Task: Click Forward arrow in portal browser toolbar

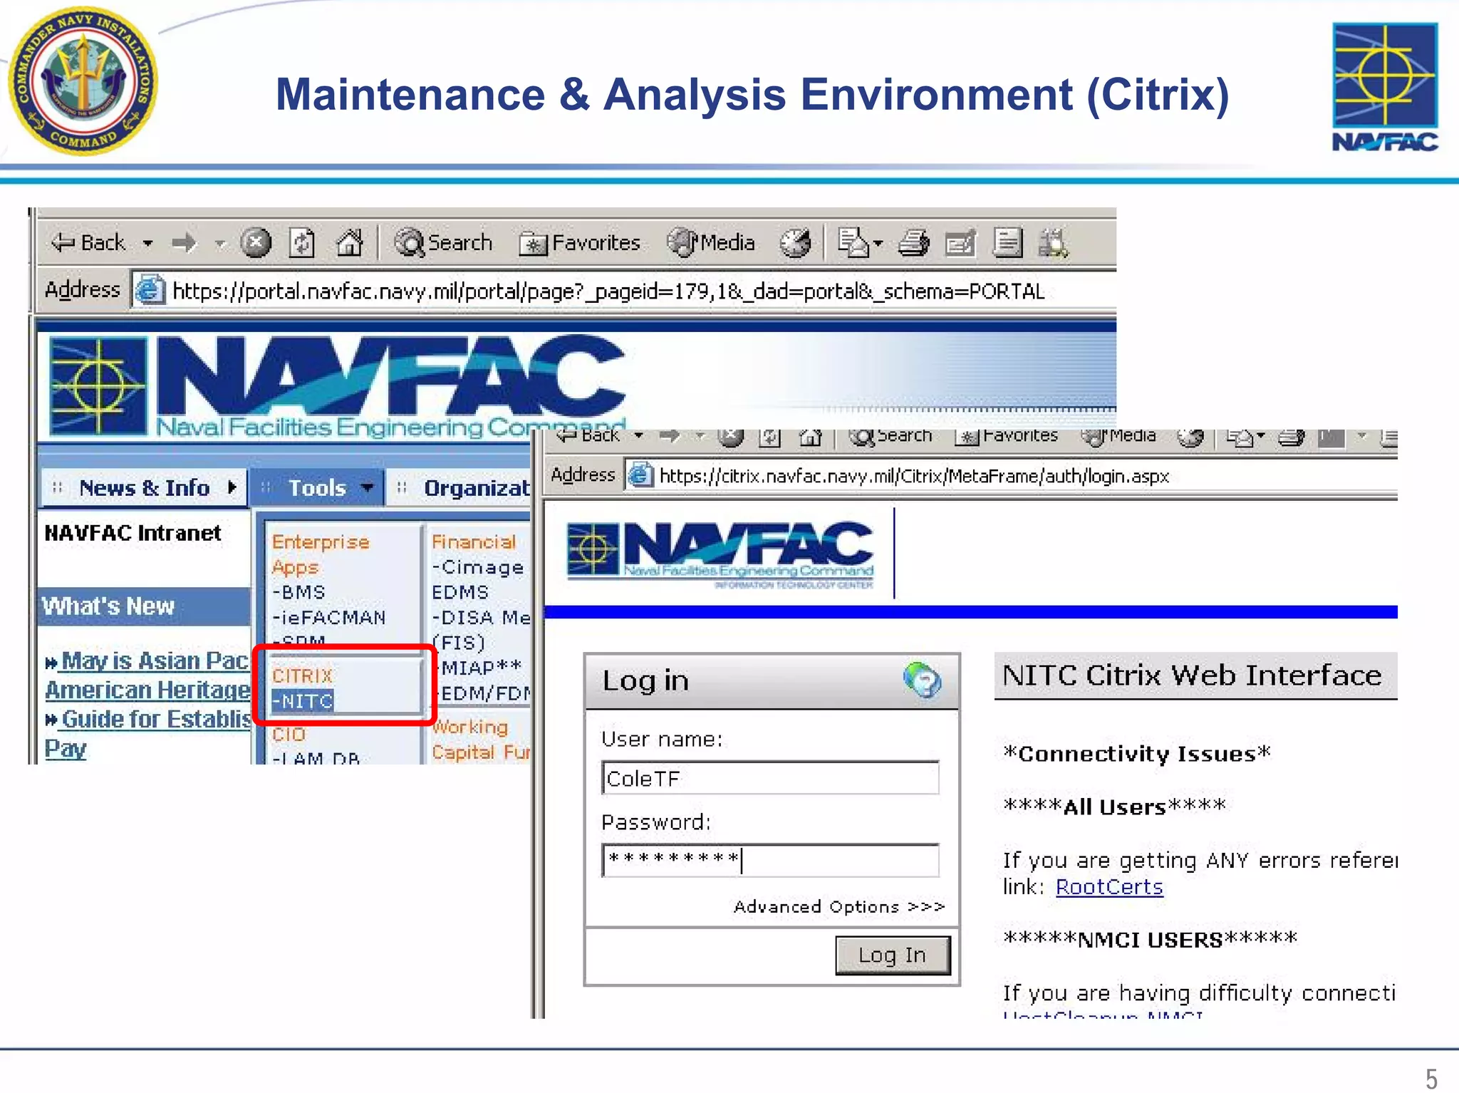Action: [x=184, y=243]
